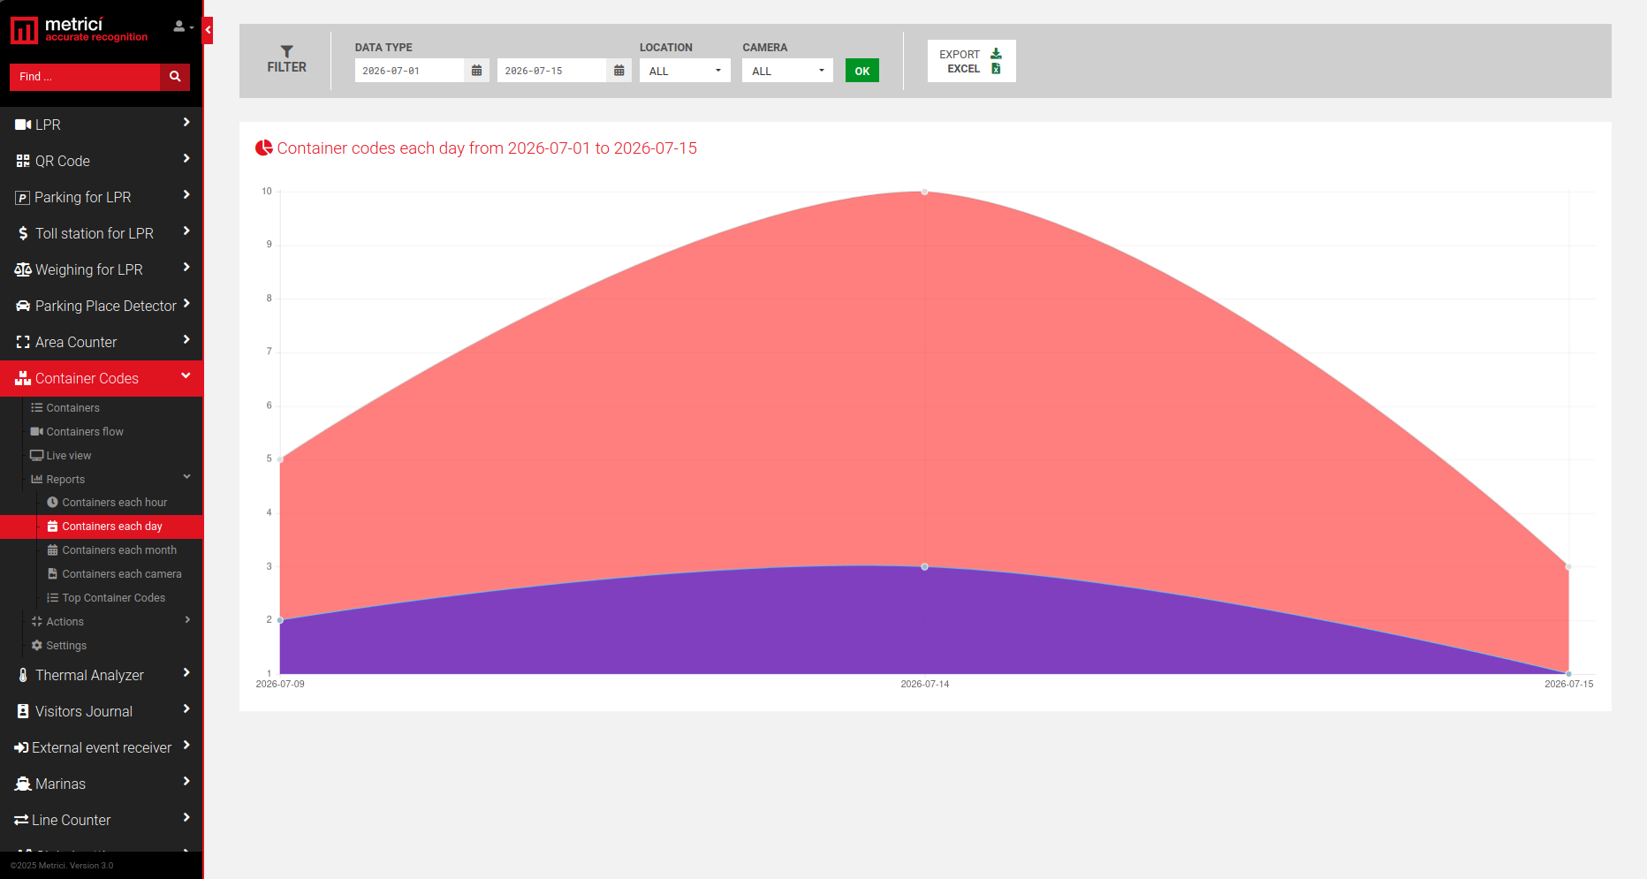Click the Thermal Analyzer thermometer icon
Screen dimensions: 1647x879
pyautogui.click(x=23, y=675)
